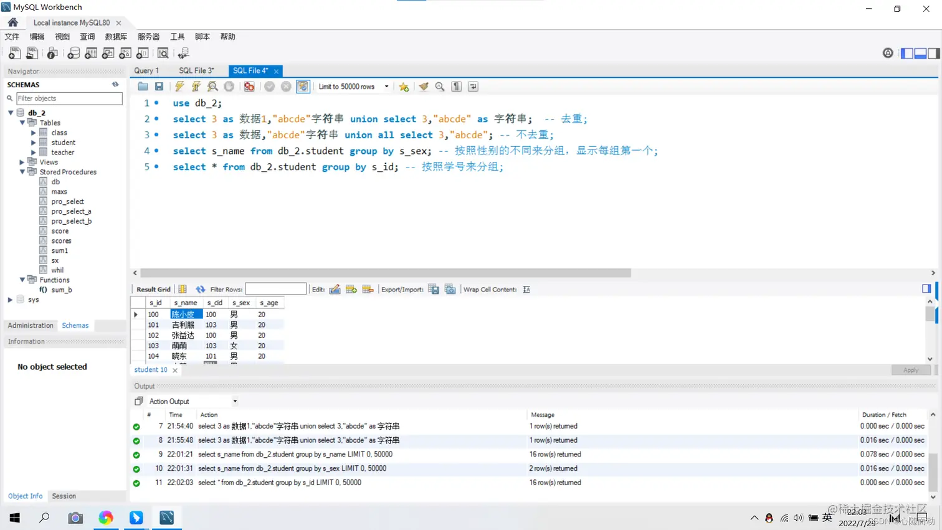Open the Session tab
Screen dimensions: 942x530
64,496
